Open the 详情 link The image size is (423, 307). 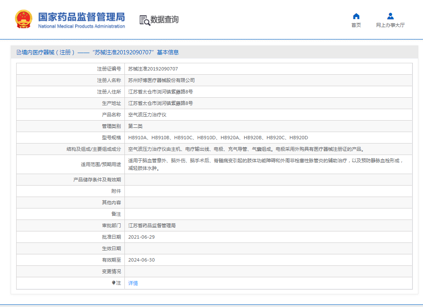coord(133,283)
